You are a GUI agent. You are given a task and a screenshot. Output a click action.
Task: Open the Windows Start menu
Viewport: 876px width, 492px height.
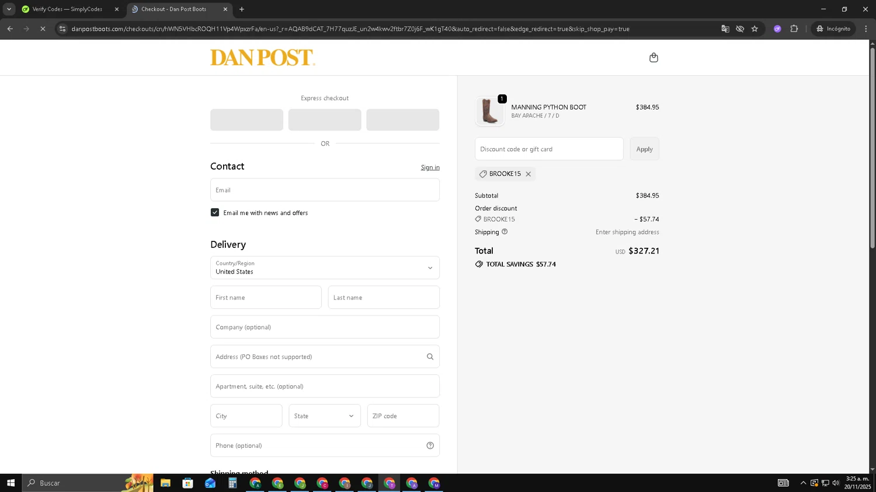point(11,483)
